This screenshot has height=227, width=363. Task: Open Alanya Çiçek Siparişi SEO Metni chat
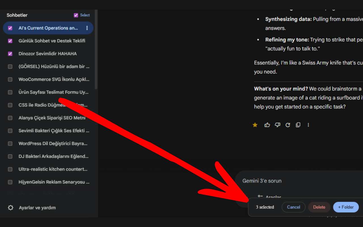(52, 118)
